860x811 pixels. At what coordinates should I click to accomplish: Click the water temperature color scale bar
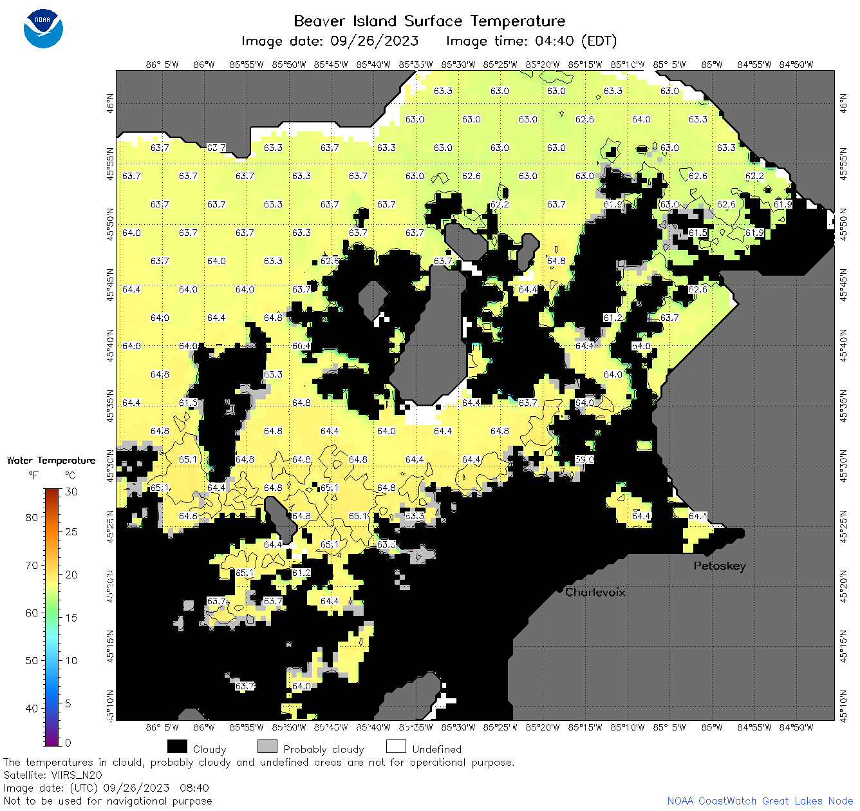tap(52, 617)
